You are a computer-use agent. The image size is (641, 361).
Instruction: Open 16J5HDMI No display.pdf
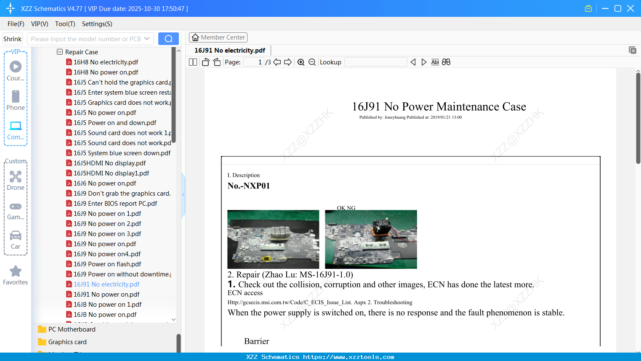point(106,163)
